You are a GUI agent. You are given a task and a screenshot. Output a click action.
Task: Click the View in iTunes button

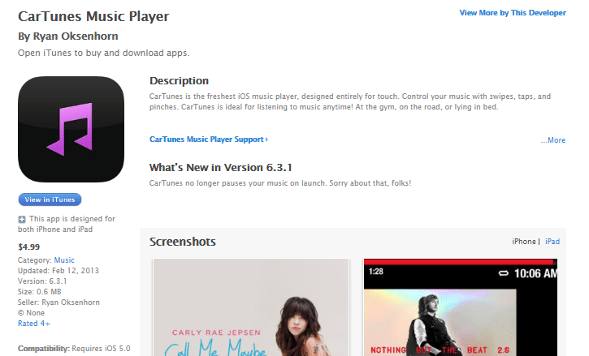coord(50,199)
